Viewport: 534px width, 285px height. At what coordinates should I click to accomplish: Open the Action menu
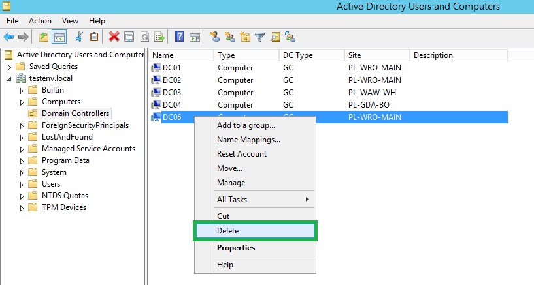(x=40, y=21)
